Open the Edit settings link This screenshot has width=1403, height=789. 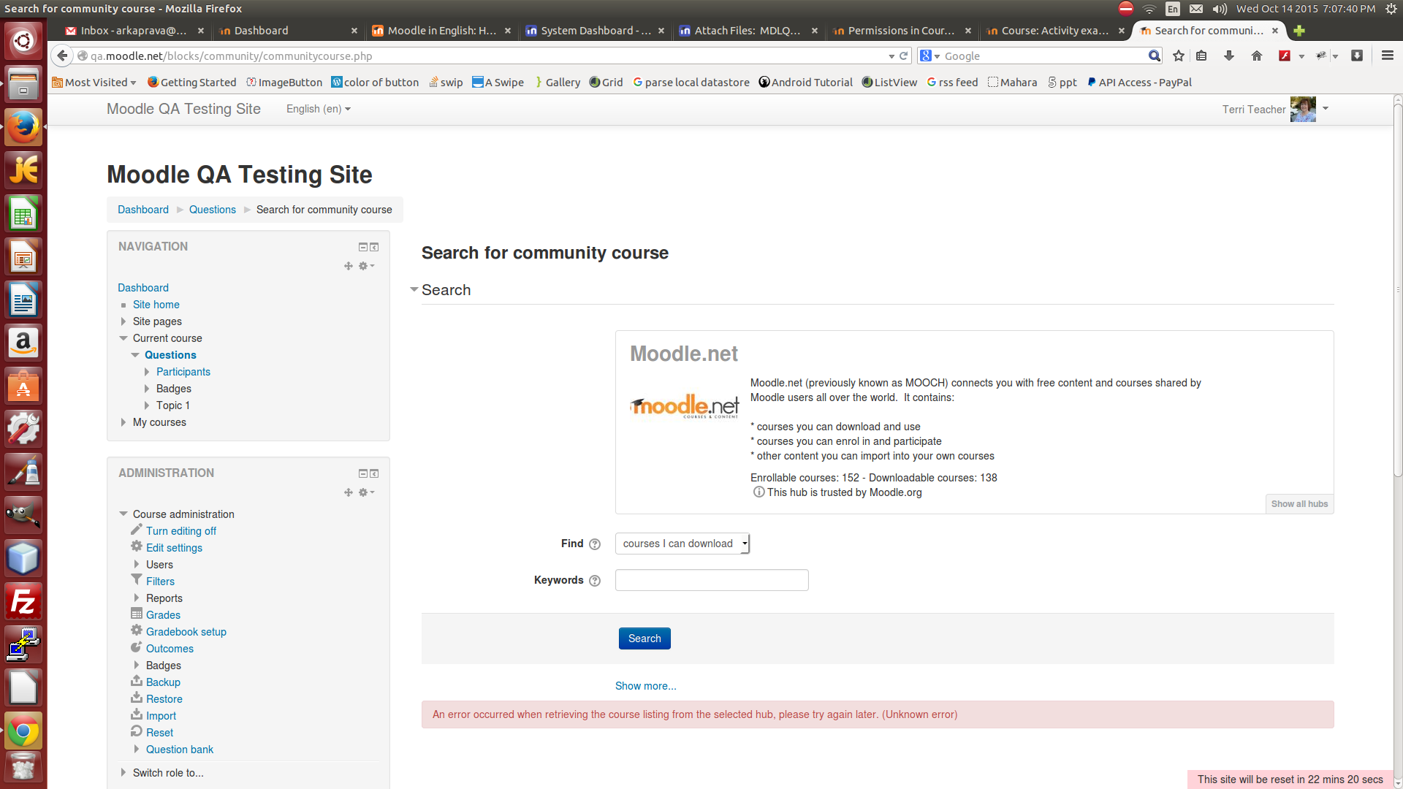pos(174,548)
